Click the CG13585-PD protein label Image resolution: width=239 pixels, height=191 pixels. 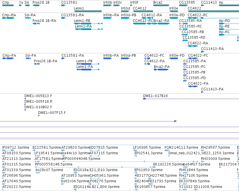(x=195, y=78)
